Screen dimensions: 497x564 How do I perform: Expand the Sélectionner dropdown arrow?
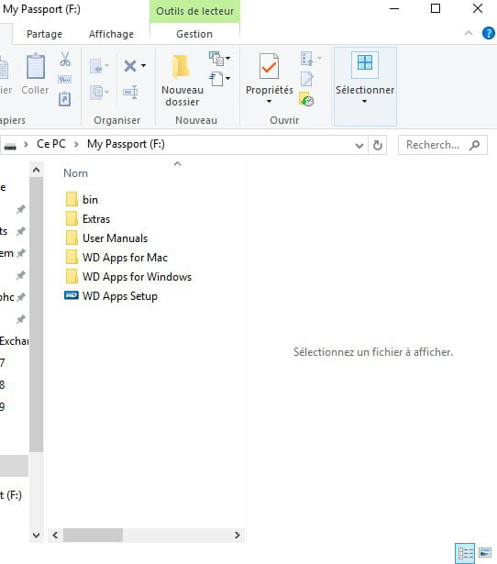click(364, 102)
